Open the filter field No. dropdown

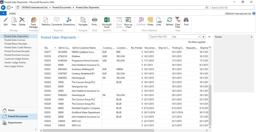pyautogui.click(x=199, y=37)
